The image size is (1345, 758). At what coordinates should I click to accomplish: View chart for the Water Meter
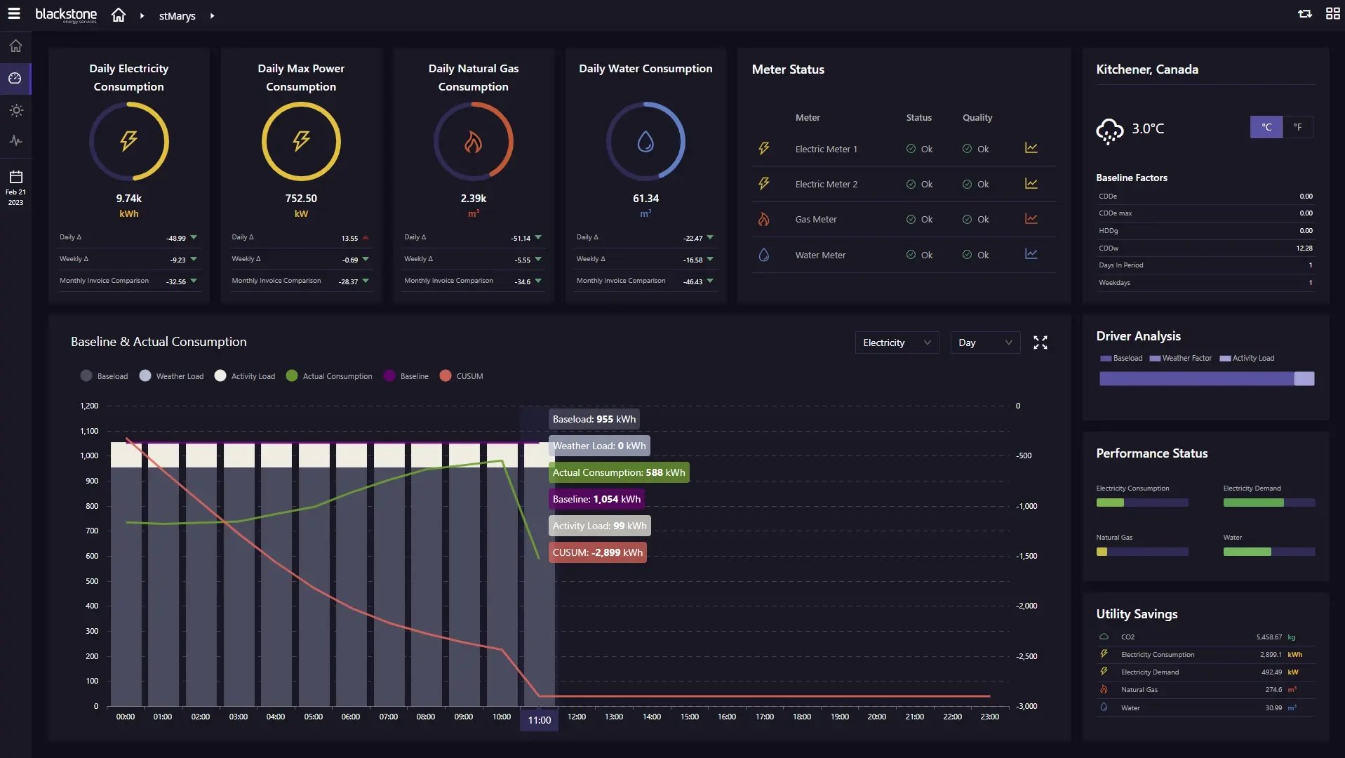pos(1031,254)
